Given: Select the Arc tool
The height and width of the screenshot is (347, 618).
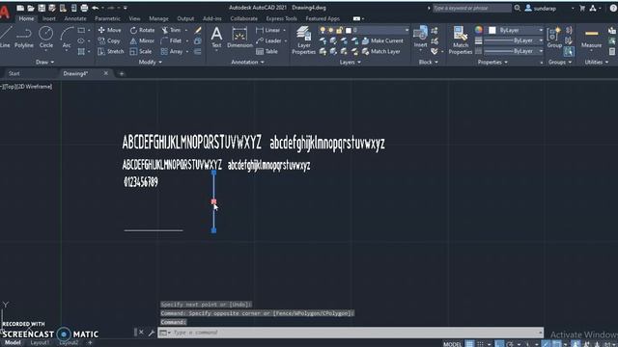Looking at the screenshot, I should pos(67,38).
